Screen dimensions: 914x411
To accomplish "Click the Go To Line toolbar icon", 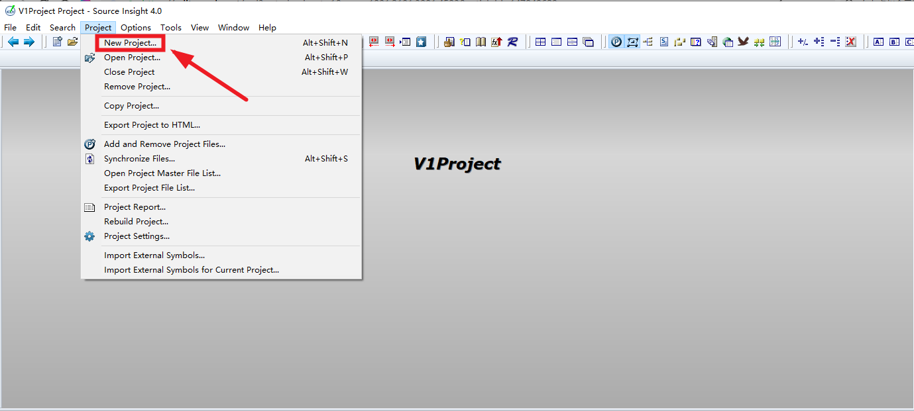I will [x=406, y=42].
